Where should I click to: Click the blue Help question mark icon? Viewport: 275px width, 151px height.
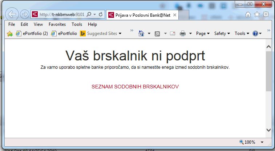point(255,33)
